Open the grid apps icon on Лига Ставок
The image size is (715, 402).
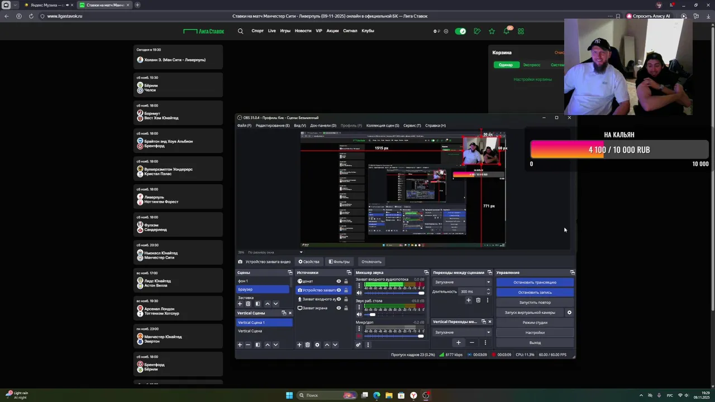click(521, 31)
